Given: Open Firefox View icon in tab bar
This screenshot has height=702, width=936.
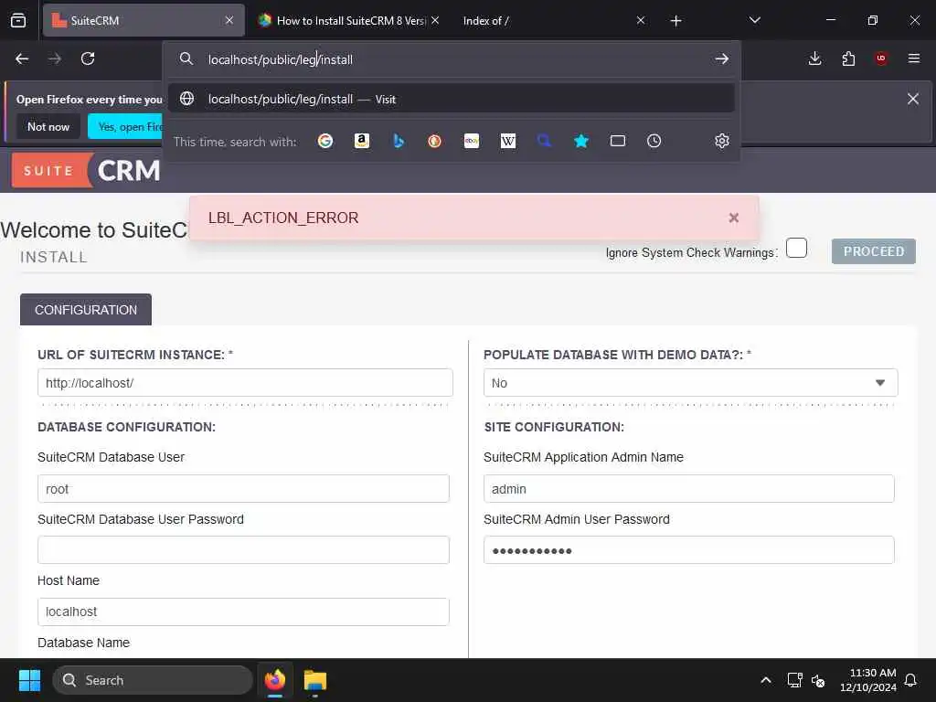Looking at the screenshot, I should pos(18,20).
